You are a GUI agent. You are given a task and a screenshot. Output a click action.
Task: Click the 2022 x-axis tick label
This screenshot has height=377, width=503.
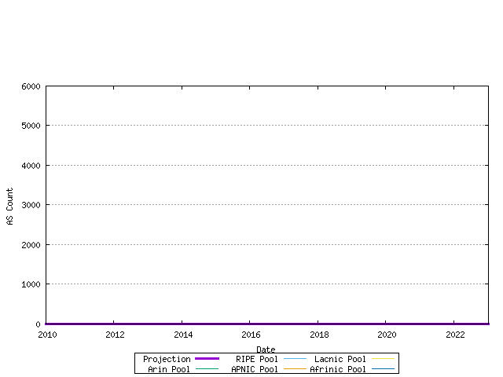click(x=454, y=335)
